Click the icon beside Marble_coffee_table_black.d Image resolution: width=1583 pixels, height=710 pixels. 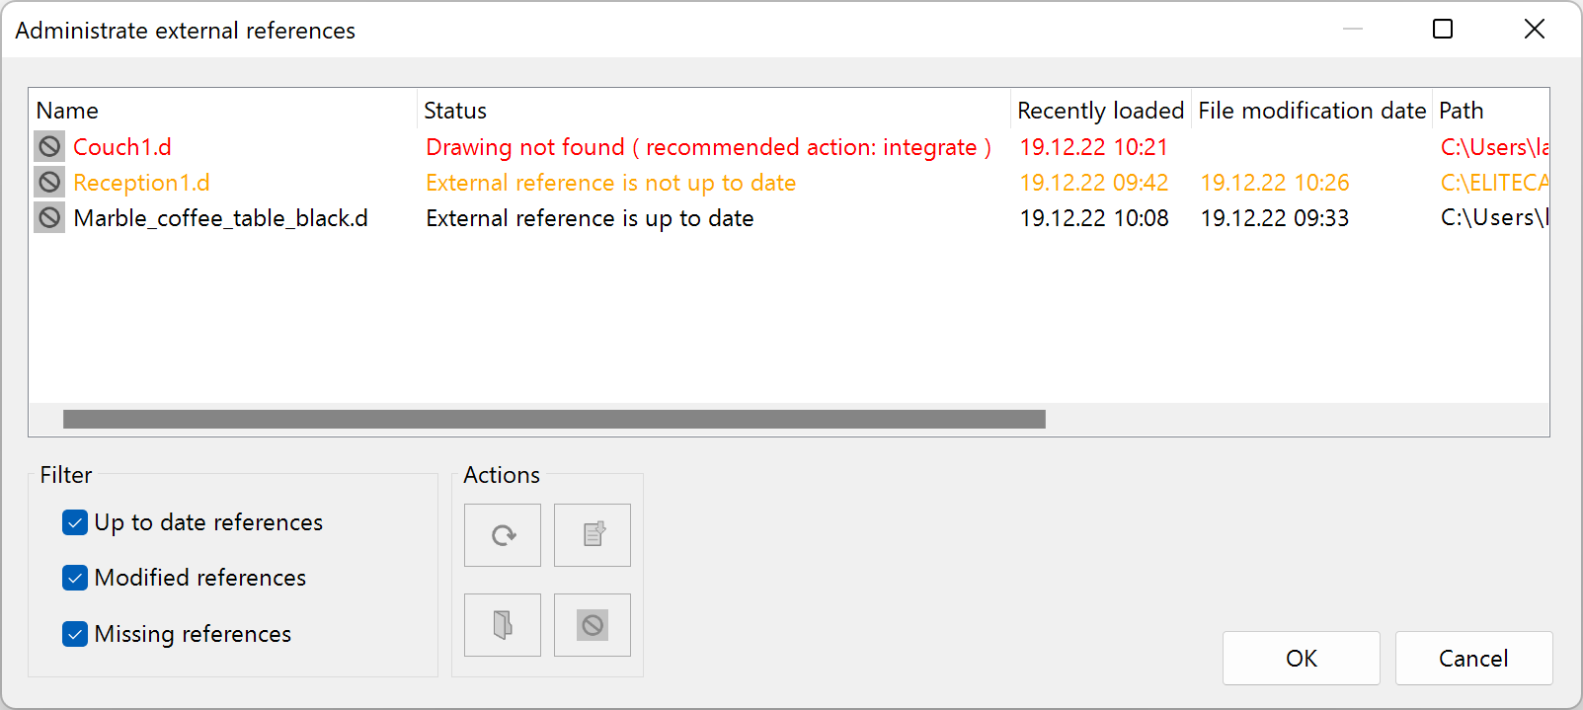point(48,217)
